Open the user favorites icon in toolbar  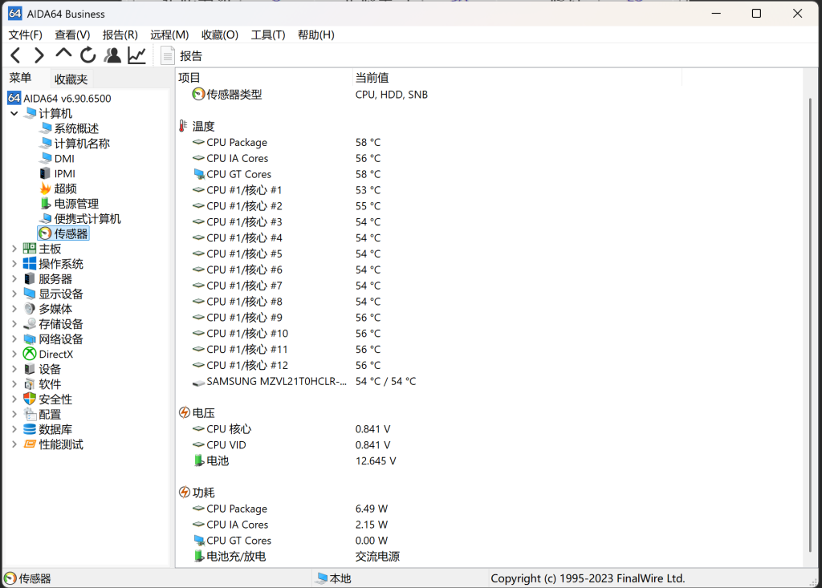pyautogui.click(x=112, y=55)
